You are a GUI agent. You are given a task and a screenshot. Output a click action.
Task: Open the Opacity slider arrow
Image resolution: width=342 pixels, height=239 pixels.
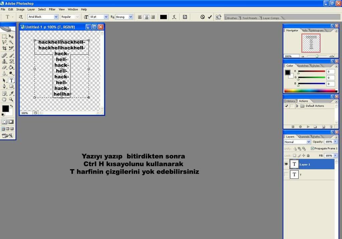coord(335,142)
